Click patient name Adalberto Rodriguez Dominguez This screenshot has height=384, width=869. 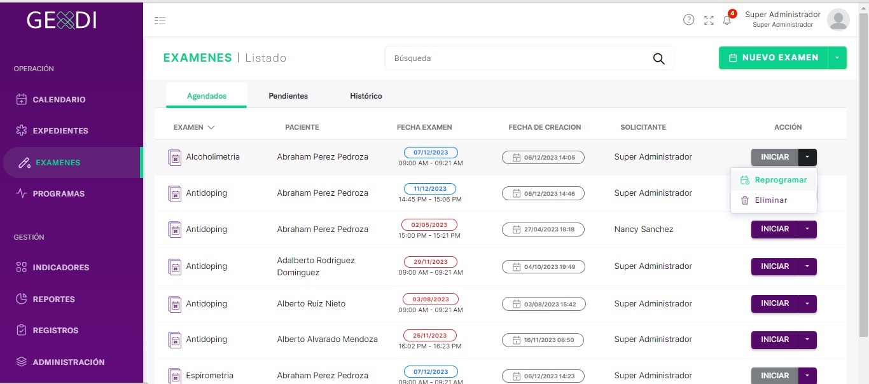(x=316, y=266)
